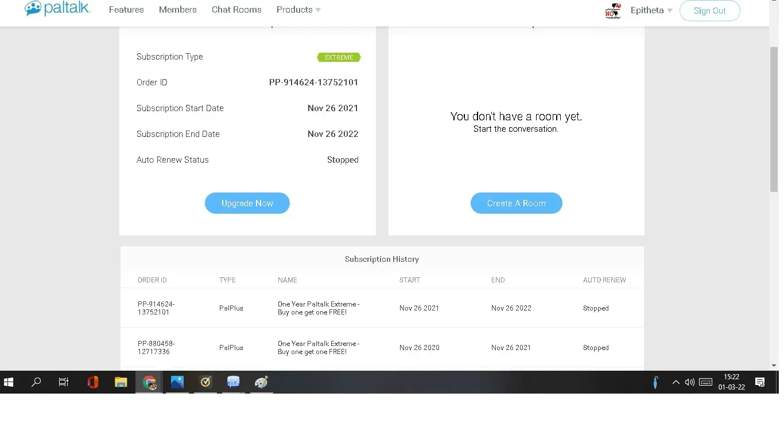Screen dimensions: 784x440
Task: Click the "You don't have a room yet." message
Action: pyautogui.click(x=516, y=116)
